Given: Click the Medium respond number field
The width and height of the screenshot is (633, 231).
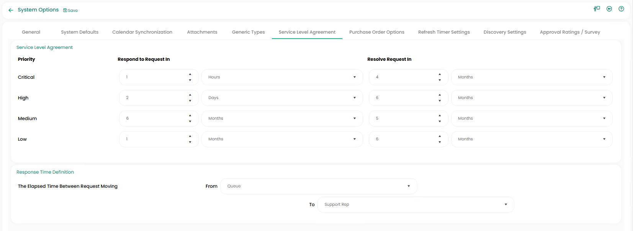Looking at the screenshot, I should tap(153, 119).
